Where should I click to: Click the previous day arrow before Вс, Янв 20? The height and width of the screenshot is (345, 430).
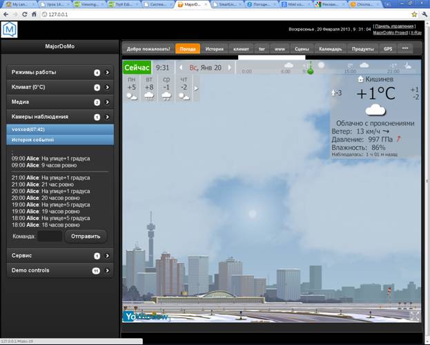pos(181,68)
